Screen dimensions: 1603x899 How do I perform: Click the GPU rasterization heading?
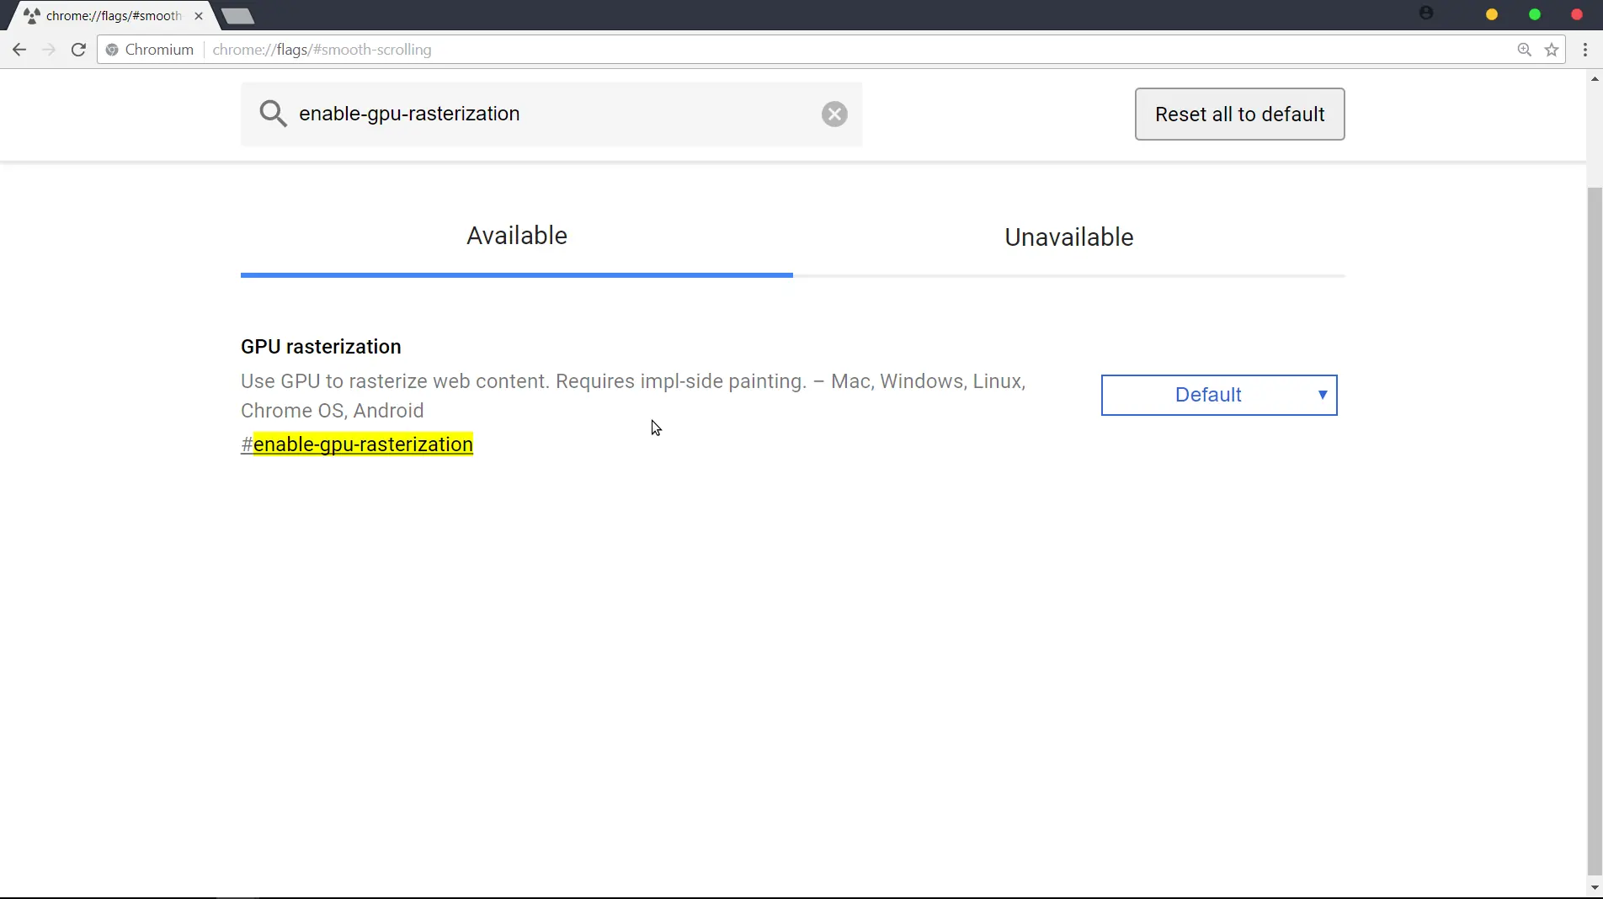coord(321,347)
